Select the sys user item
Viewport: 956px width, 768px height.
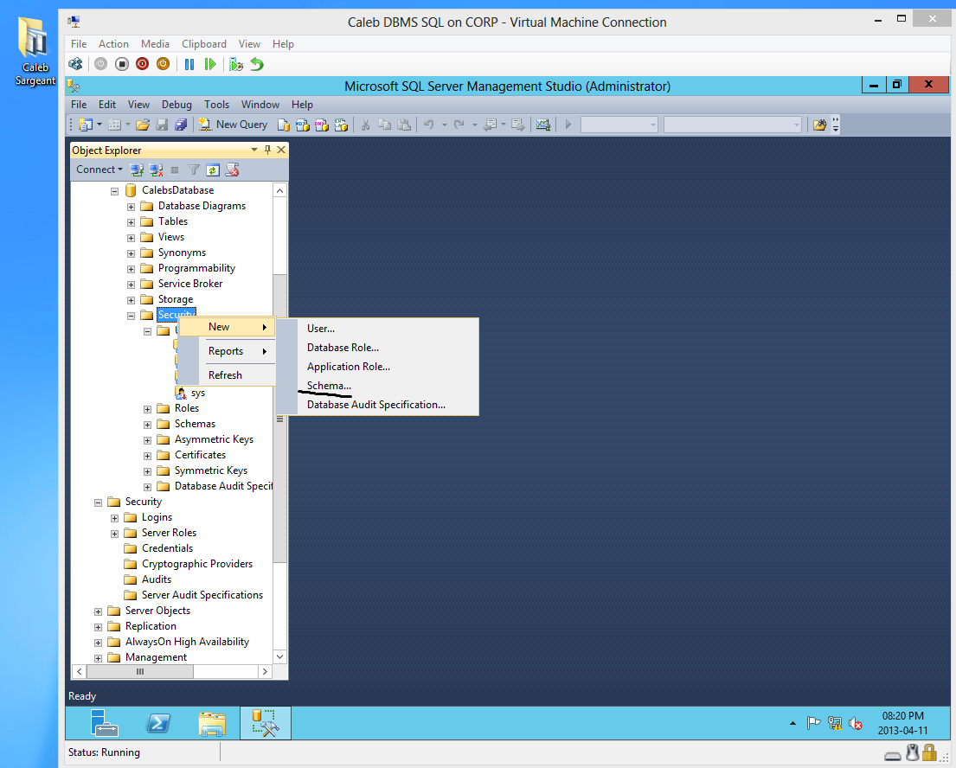coord(197,394)
